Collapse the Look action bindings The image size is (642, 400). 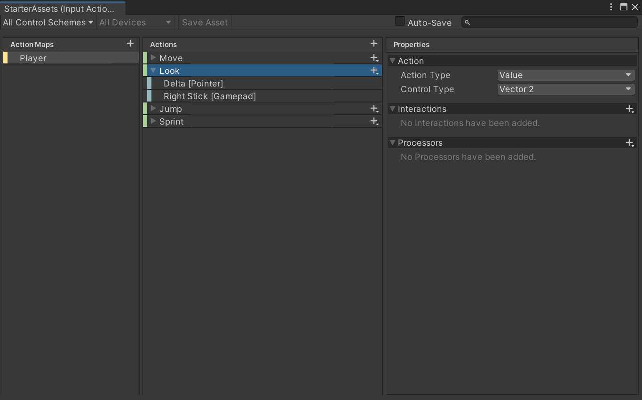[153, 71]
